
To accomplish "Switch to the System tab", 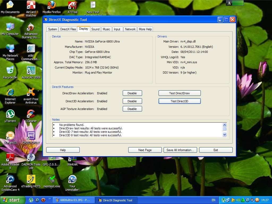I will pyautogui.click(x=52, y=29).
